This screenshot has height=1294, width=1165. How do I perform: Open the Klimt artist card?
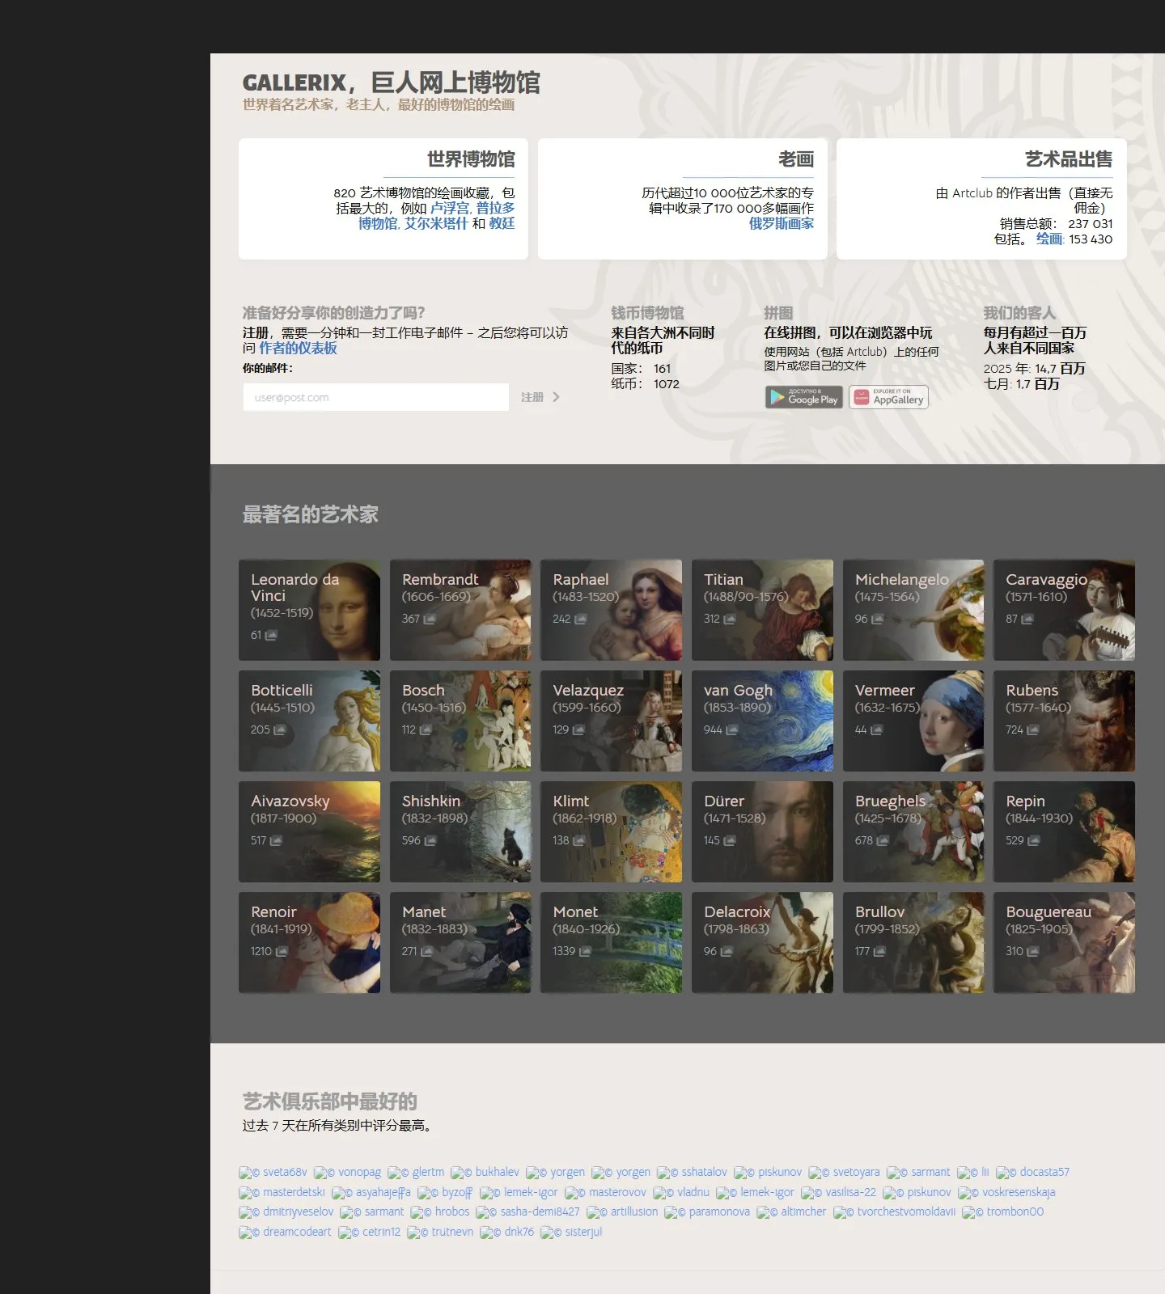coord(611,831)
